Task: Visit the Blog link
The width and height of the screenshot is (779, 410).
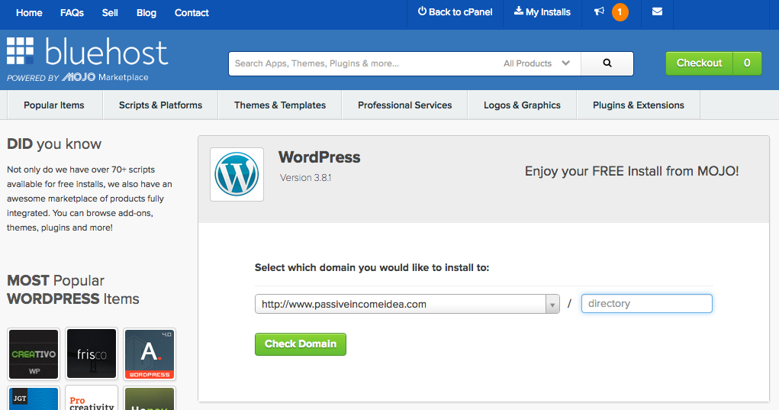Action: pyautogui.click(x=146, y=13)
